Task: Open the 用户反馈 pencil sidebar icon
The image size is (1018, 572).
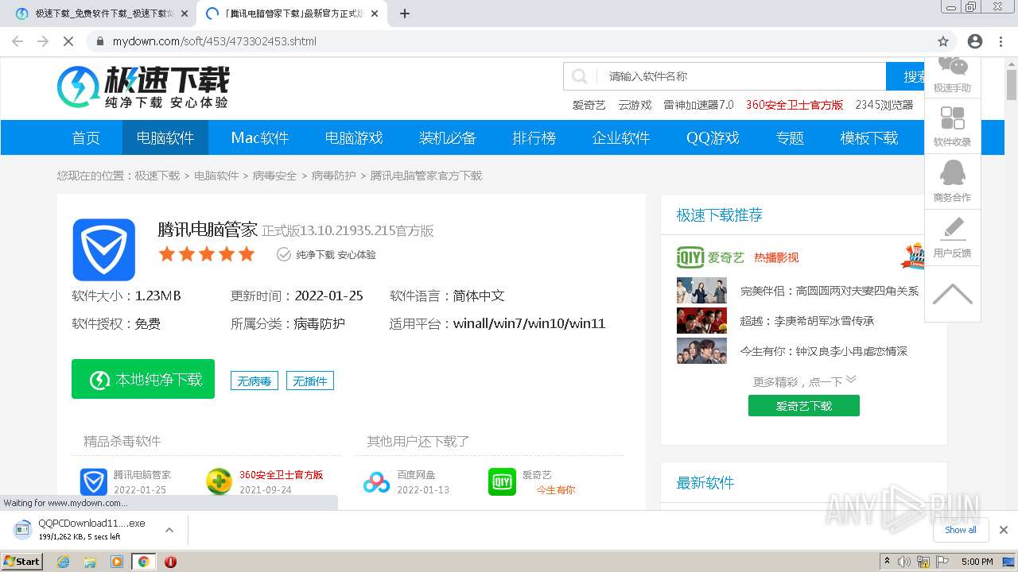Action: point(952,229)
